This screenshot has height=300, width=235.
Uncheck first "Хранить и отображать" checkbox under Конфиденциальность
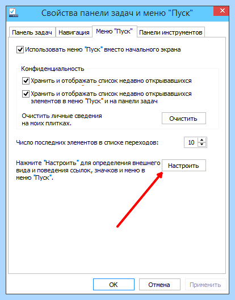26,81
